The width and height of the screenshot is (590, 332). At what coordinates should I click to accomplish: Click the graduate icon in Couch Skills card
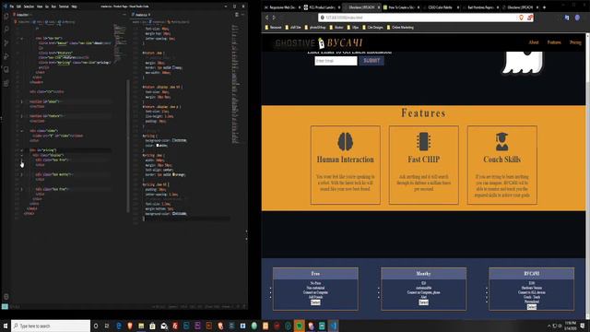pos(501,141)
